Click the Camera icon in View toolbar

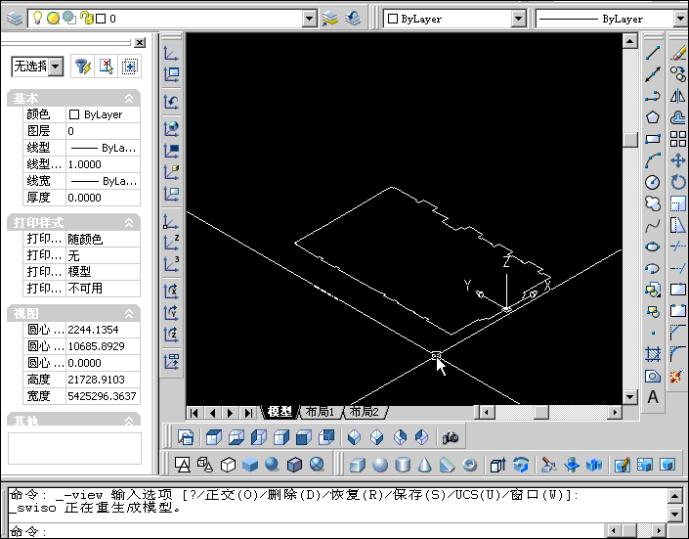451,437
